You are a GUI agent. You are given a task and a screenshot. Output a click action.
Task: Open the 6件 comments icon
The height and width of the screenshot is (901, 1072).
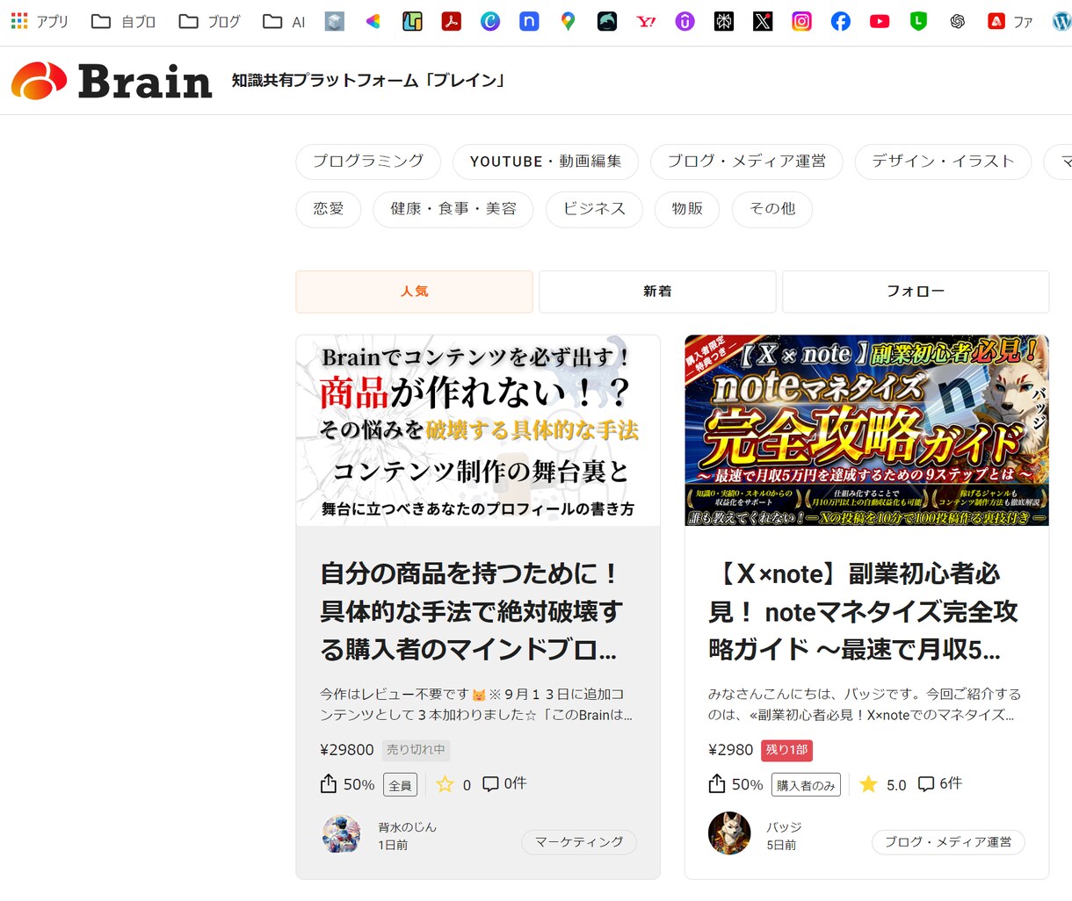pyautogui.click(x=926, y=784)
